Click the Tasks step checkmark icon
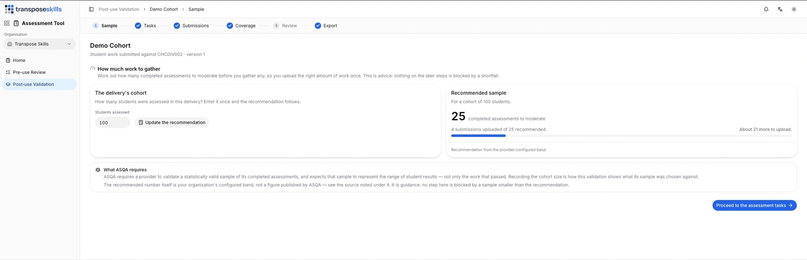This screenshot has height=260, width=807. (138, 26)
